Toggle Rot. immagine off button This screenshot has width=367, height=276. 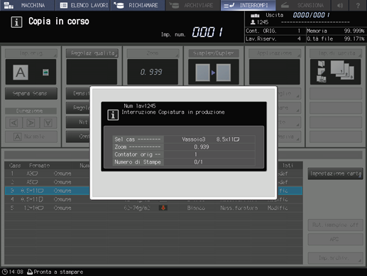pyautogui.click(x=336, y=225)
